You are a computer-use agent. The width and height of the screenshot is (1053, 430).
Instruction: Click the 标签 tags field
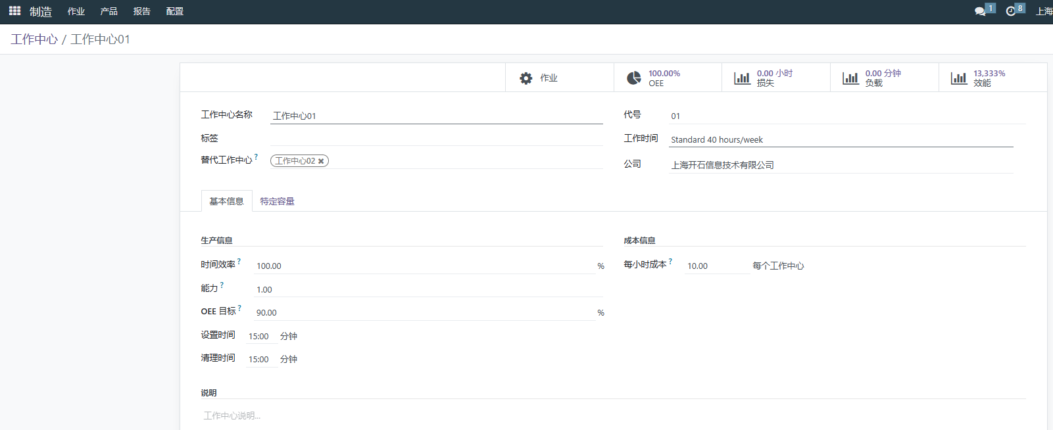(437, 138)
